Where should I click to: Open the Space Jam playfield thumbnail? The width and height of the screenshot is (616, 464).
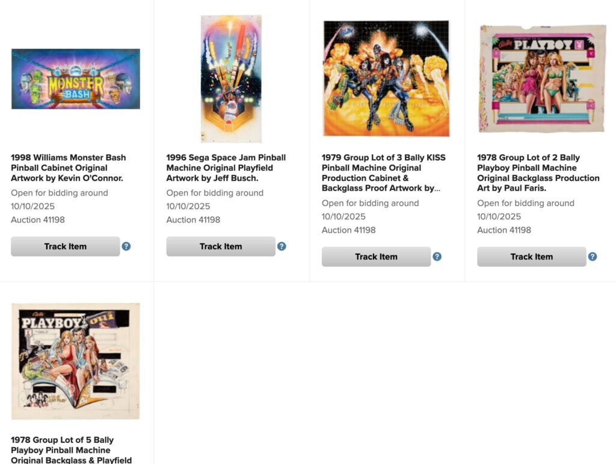click(231, 79)
